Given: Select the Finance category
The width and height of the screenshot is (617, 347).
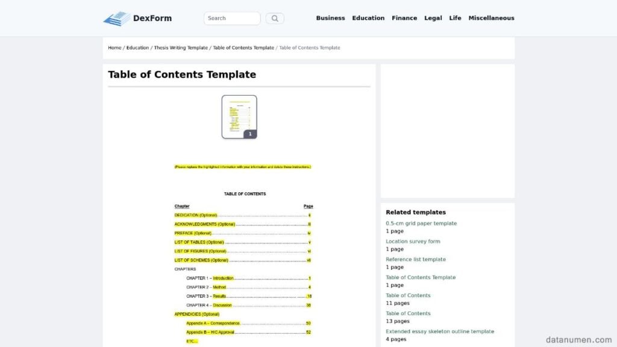Looking at the screenshot, I should tap(404, 18).
